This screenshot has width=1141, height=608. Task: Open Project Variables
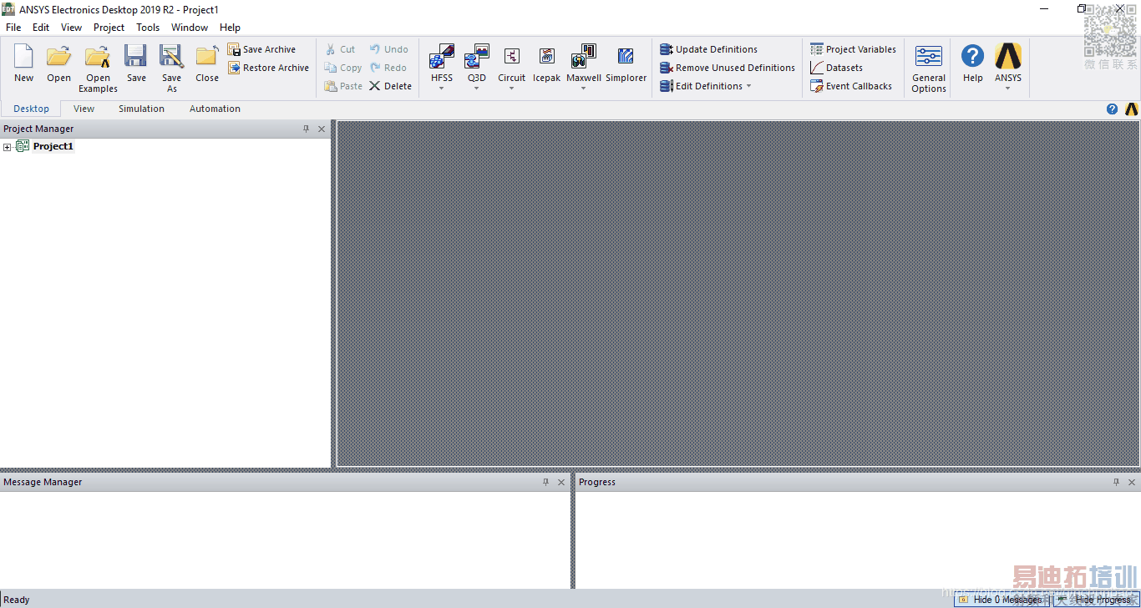pyautogui.click(x=853, y=49)
